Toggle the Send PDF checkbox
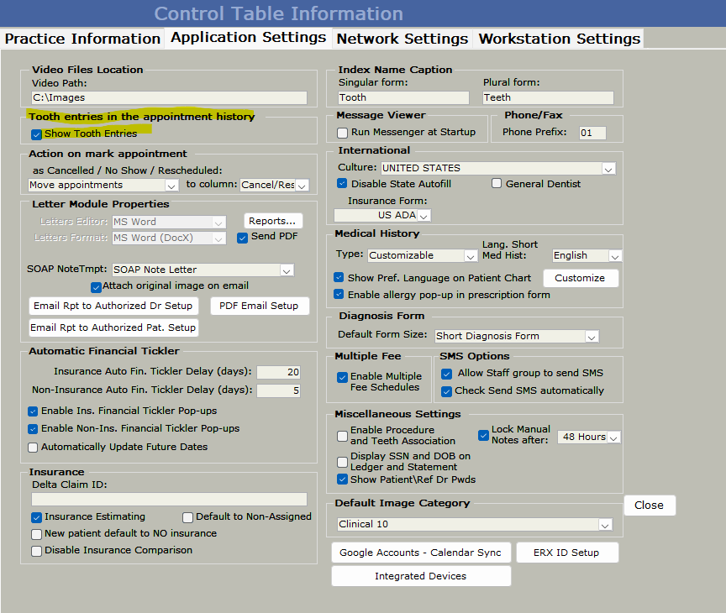 coord(243,238)
